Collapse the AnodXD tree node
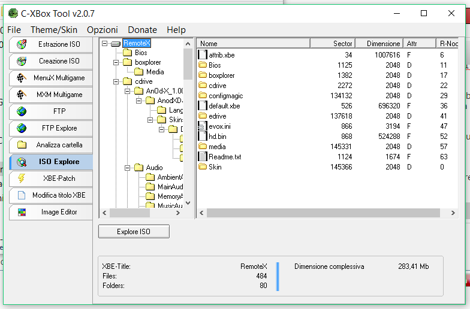Image resolution: width=470 pixels, height=309 pixels. (x=138, y=101)
